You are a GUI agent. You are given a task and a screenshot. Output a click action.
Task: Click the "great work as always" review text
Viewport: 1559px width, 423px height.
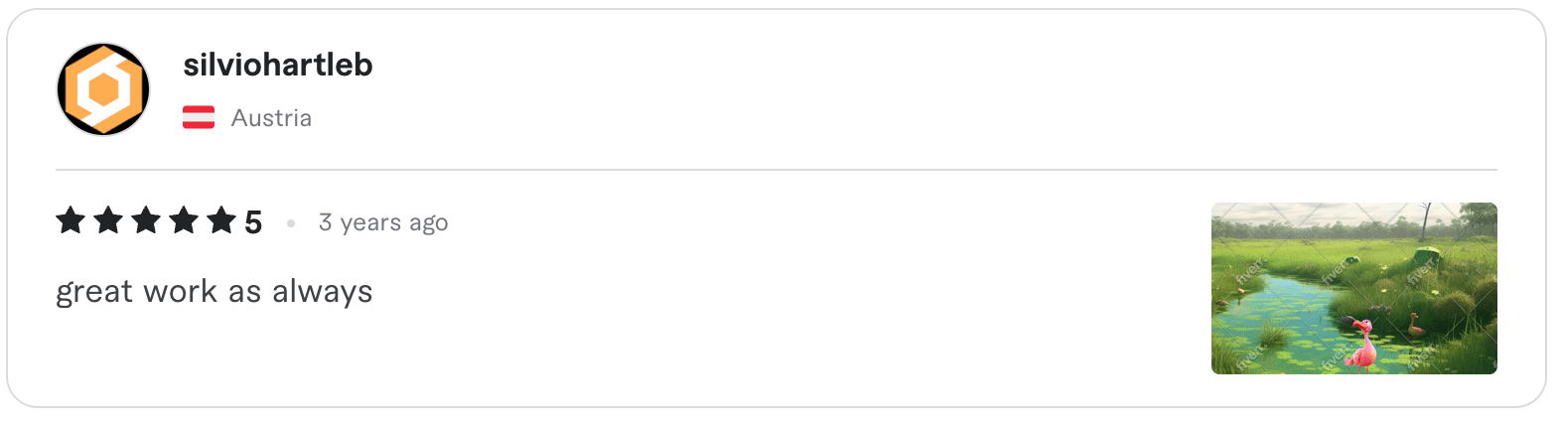(x=214, y=292)
